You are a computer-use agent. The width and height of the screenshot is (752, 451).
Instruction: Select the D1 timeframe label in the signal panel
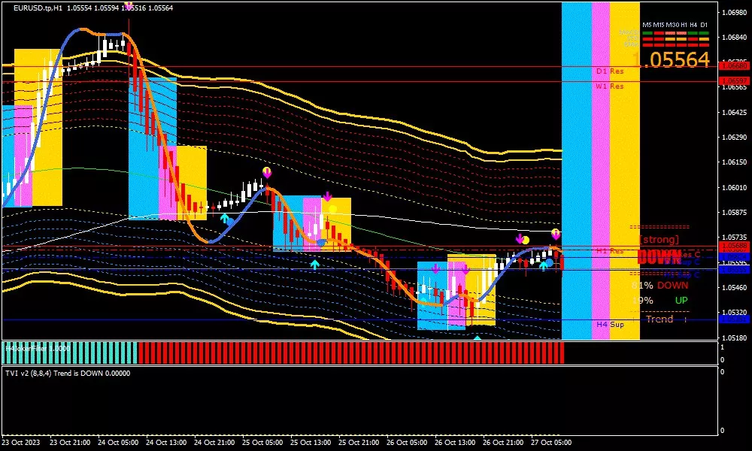click(704, 25)
